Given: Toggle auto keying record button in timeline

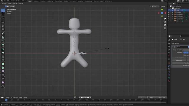Looking at the screenshot, I should point(75,97).
